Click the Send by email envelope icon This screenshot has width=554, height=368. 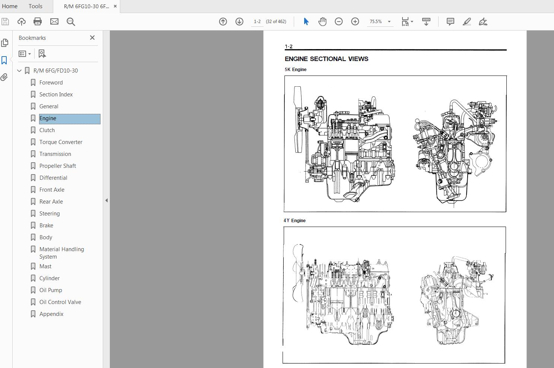click(54, 22)
